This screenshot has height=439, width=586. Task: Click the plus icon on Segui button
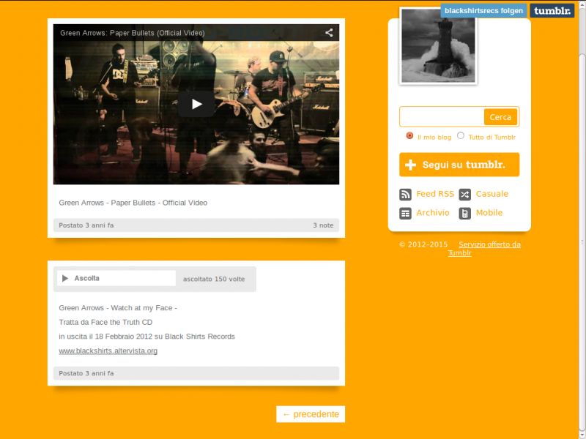click(410, 165)
